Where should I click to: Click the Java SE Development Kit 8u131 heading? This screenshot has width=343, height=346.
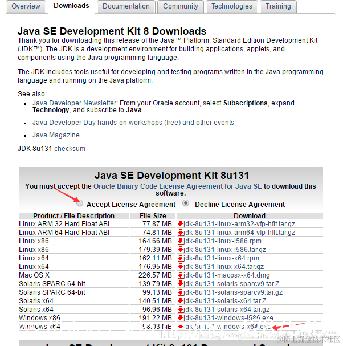pyautogui.click(x=171, y=176)
